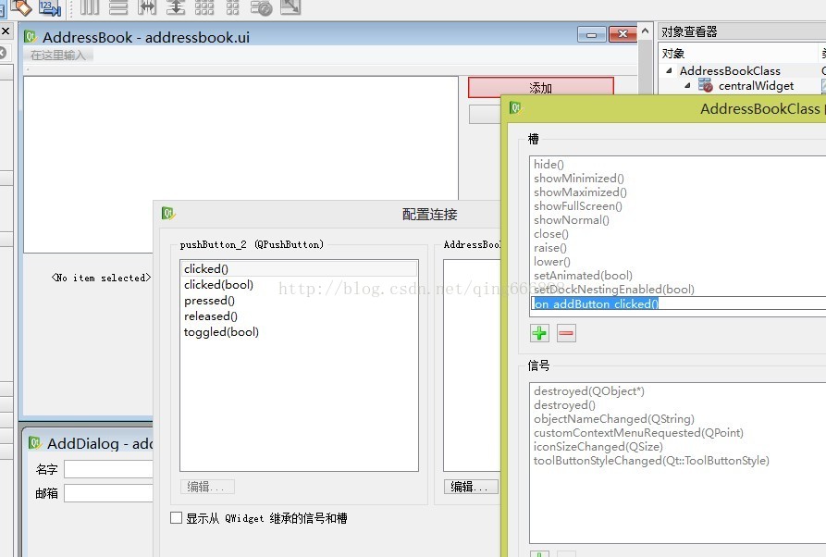Screen dimensions: 826x557
Task: Select AddressBookClass in object inspector tree
Action: (x=730, y=70)
